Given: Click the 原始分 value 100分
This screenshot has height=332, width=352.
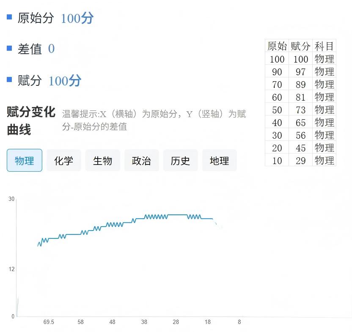Looking at the screenshot, I should tap(77, 18).
